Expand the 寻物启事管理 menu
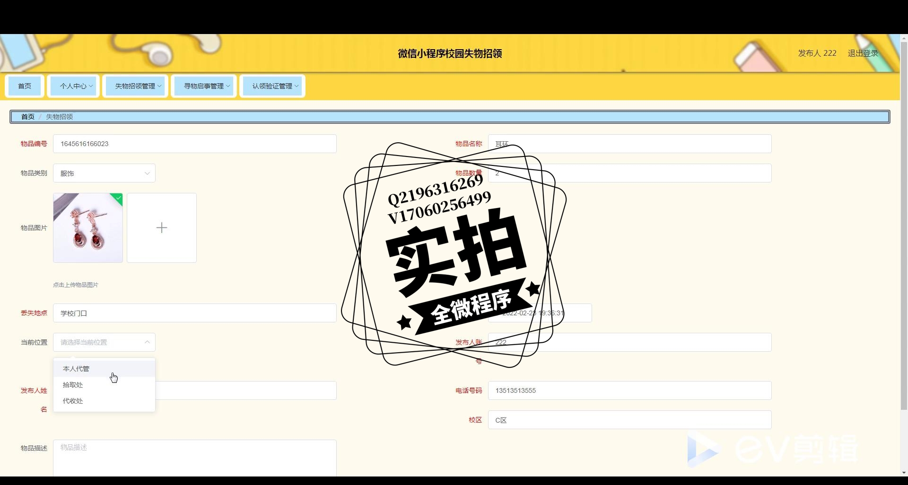 204,86
